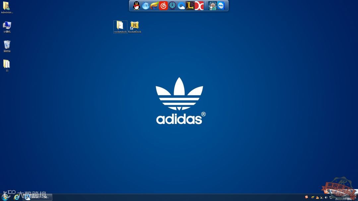358x201 pixels.
Task: Open the blue cloud app in dock
Action: coord(181,6)
